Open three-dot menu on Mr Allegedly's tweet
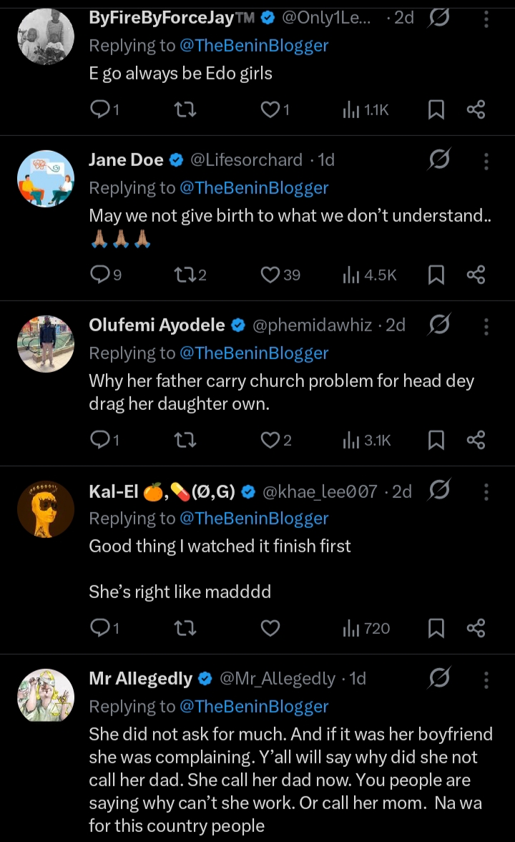The height and width of the screenshot is (842, 515). [486, 678]
